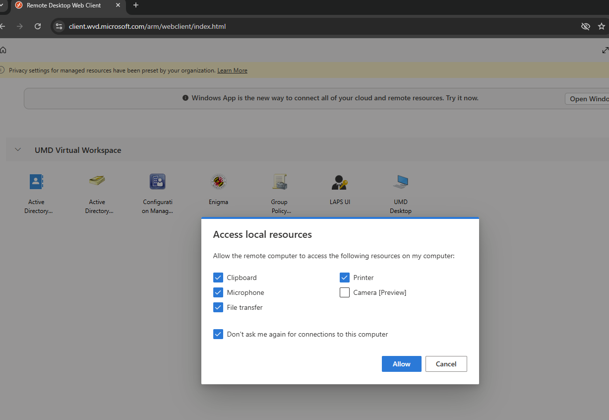The width and height of the screenshot is (609, 420).
Task: Open the Active Directory address book app icon
Action: point(36,182)
